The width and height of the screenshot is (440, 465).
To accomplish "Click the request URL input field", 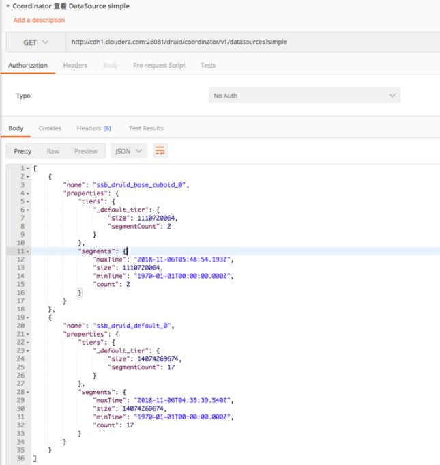I will point(252,42).
